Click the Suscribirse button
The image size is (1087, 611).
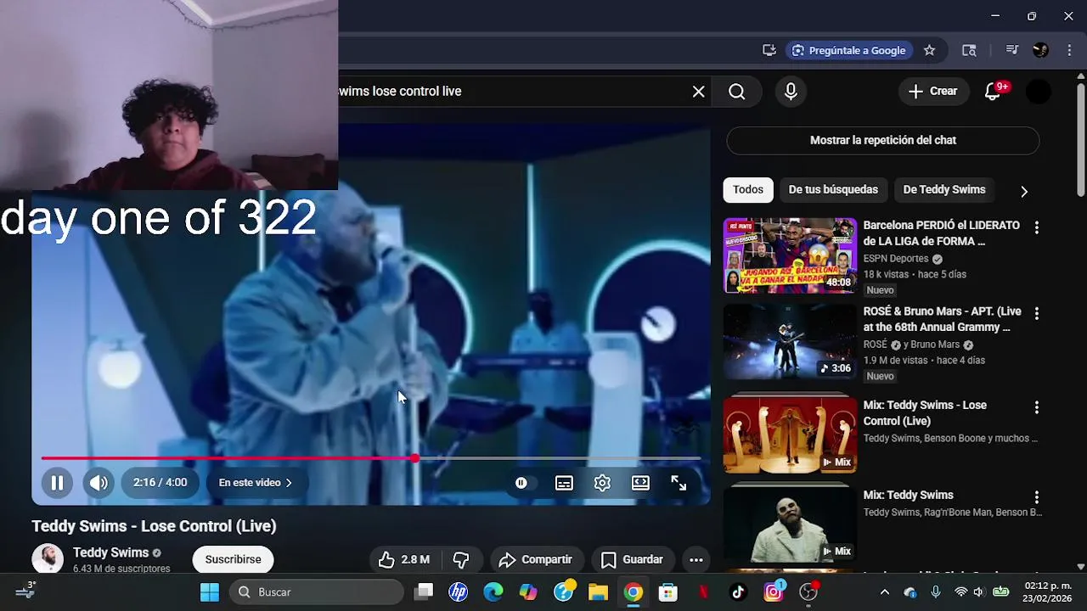(233, 560)
